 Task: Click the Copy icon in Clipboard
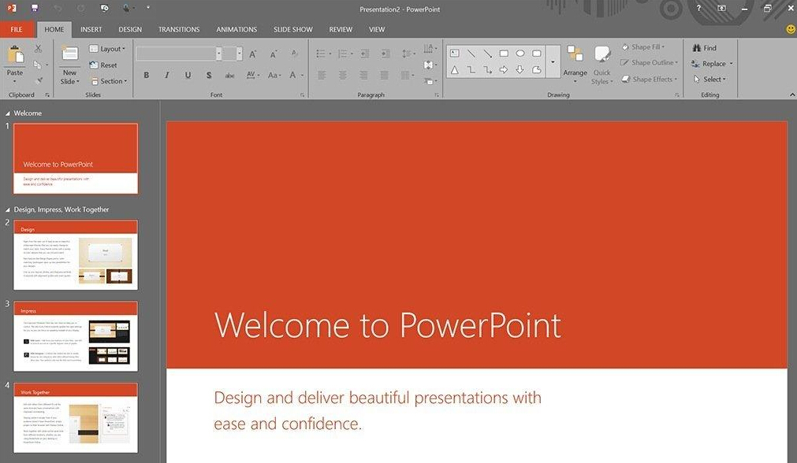tap(38, 65)
